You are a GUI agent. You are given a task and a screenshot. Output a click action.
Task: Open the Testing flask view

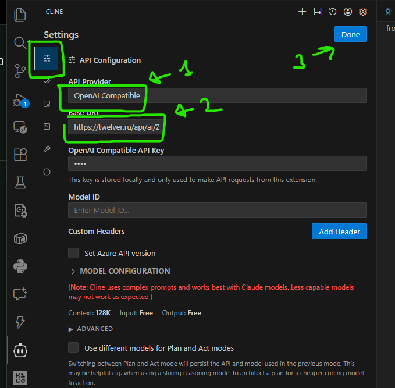pos(20,182)
